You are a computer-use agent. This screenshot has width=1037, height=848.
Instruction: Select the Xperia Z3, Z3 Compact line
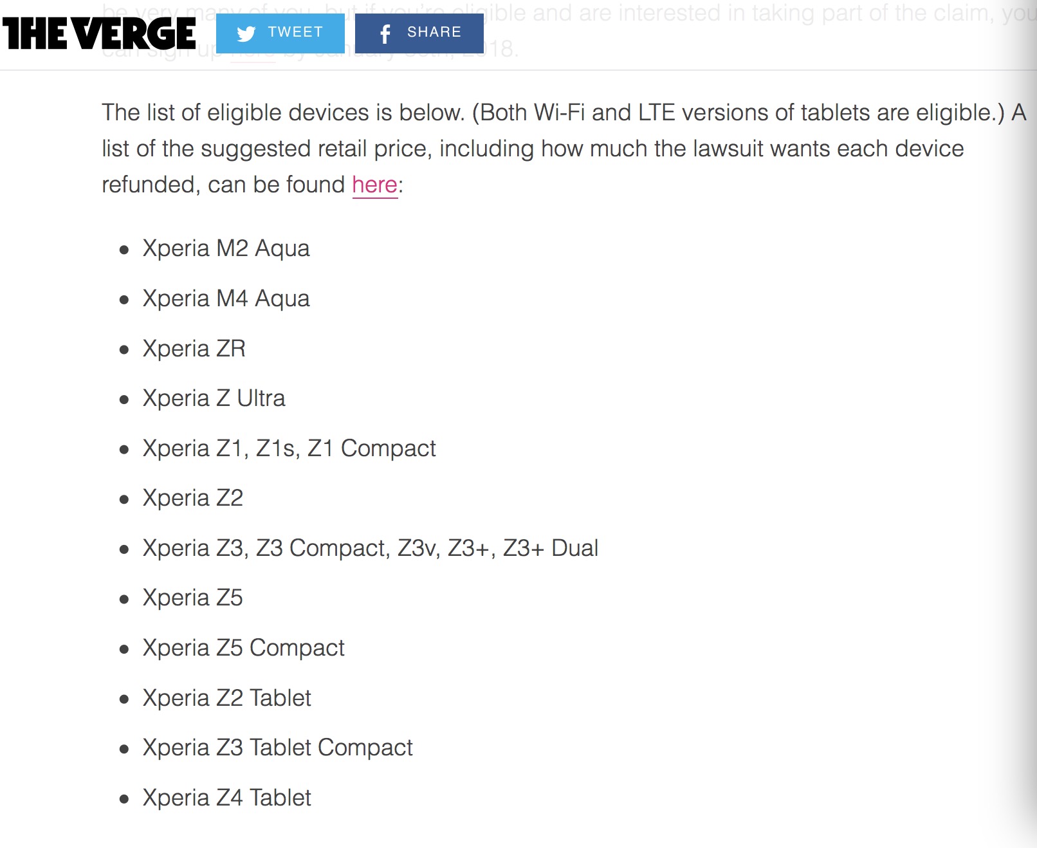(x=370, y=548)
